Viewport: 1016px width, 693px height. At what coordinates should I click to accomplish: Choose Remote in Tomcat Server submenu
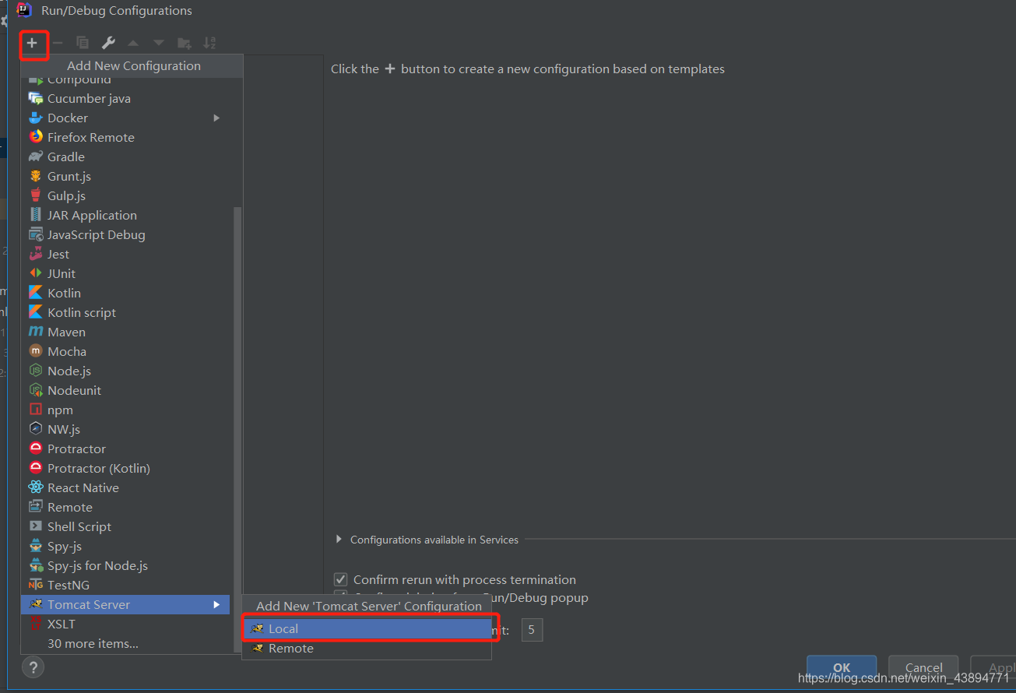367,648
